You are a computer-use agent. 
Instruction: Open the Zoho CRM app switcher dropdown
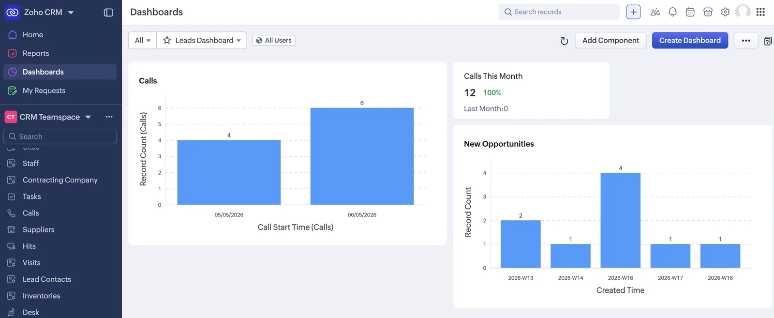[71, 13]
